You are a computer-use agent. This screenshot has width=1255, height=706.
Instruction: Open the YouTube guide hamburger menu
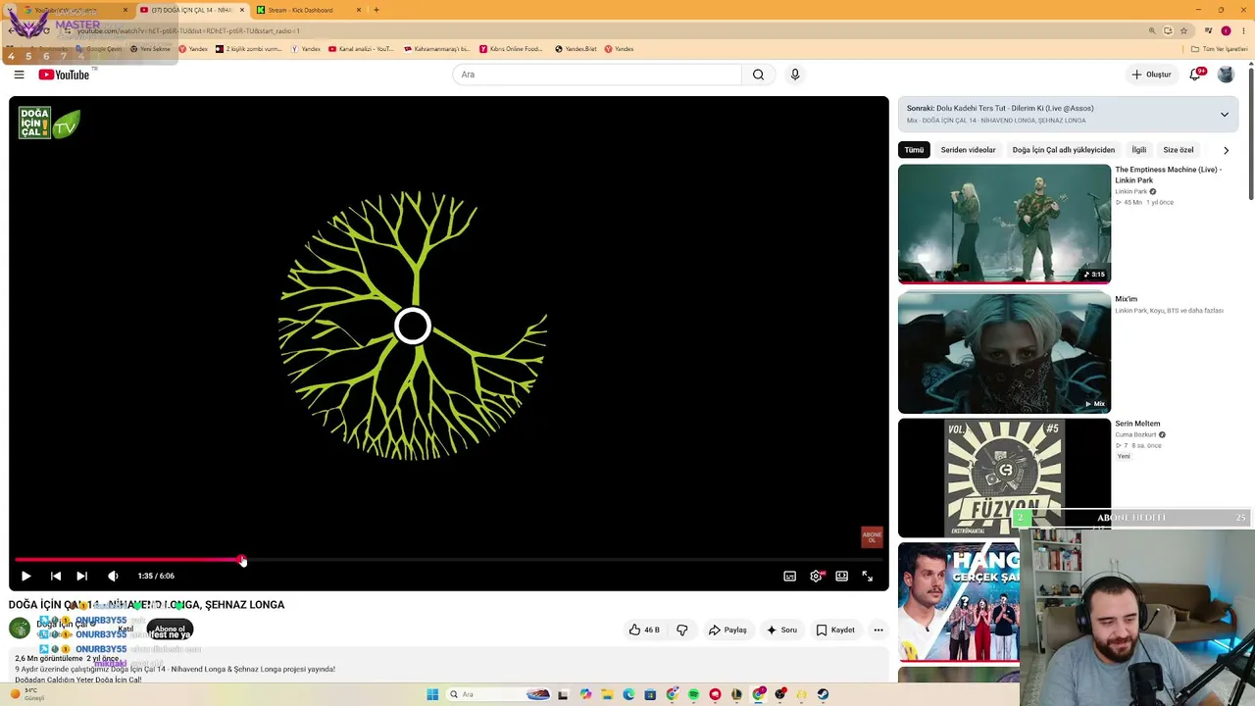pos(19,75)
